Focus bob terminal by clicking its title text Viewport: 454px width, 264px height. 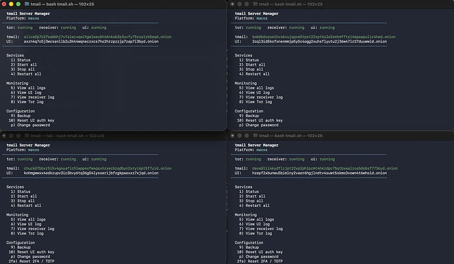291,4
